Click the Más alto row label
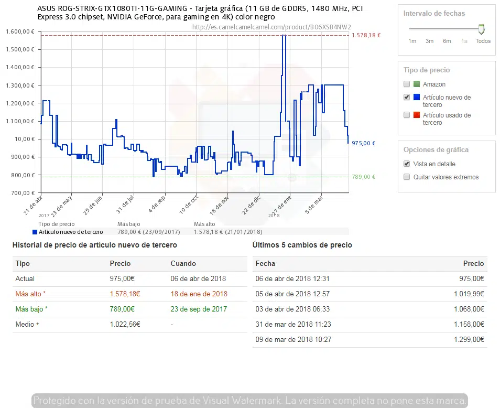Screen dimensions: 500x408 tap(30, 294)
